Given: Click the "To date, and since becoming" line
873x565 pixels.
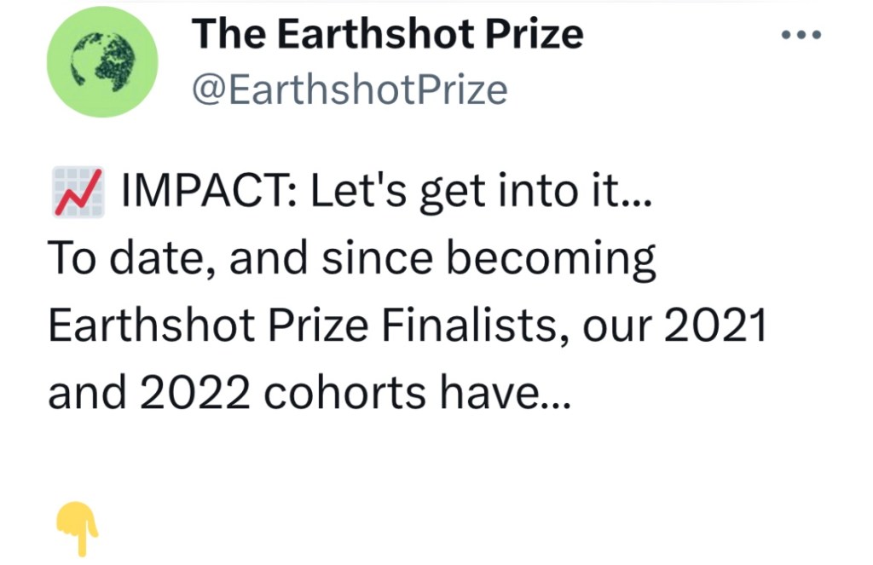Looking at the screenshot, I should coord(352,259).
